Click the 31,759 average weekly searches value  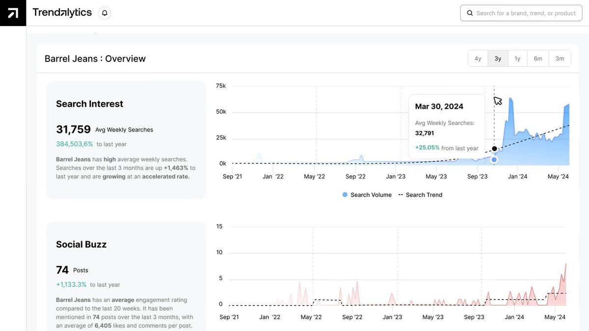coord(73,129)
